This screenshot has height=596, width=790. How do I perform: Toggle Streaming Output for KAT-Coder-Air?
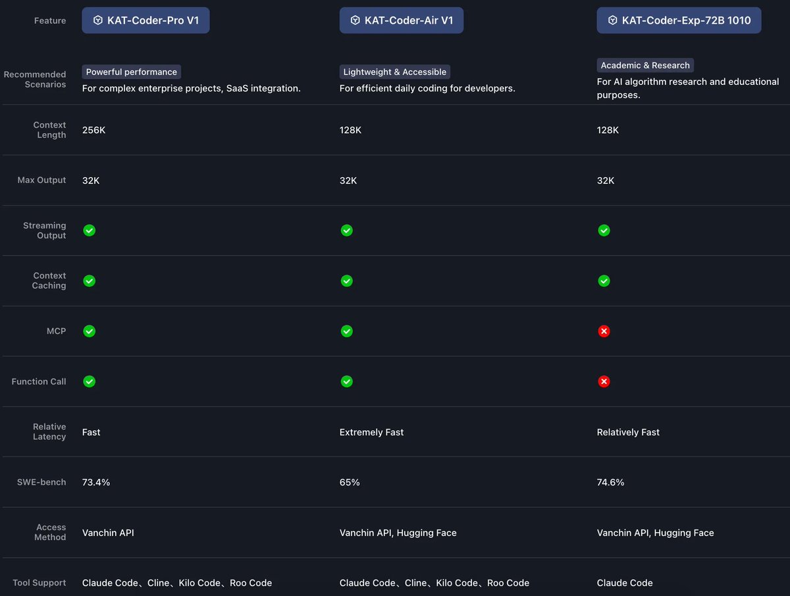pyautogui.click(x=346, y=230)
